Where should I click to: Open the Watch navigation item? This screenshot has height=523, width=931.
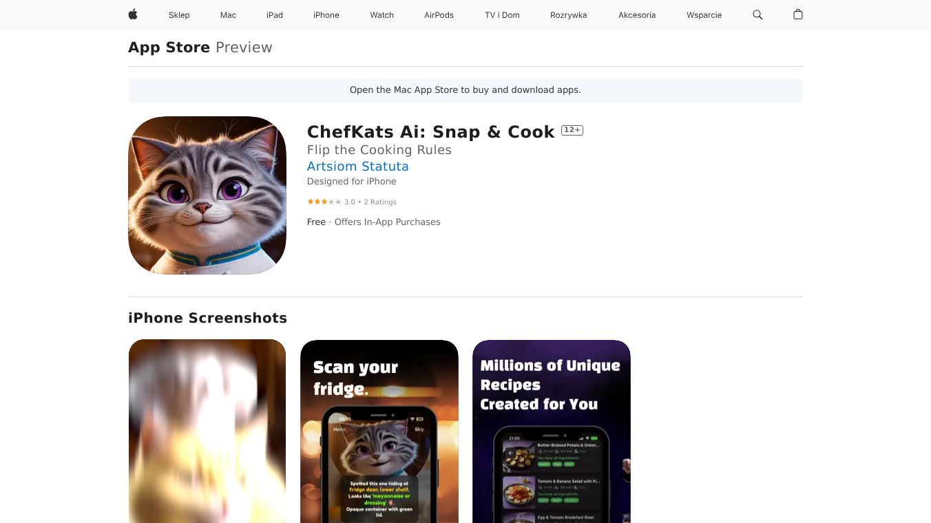(x=381, y=15)
